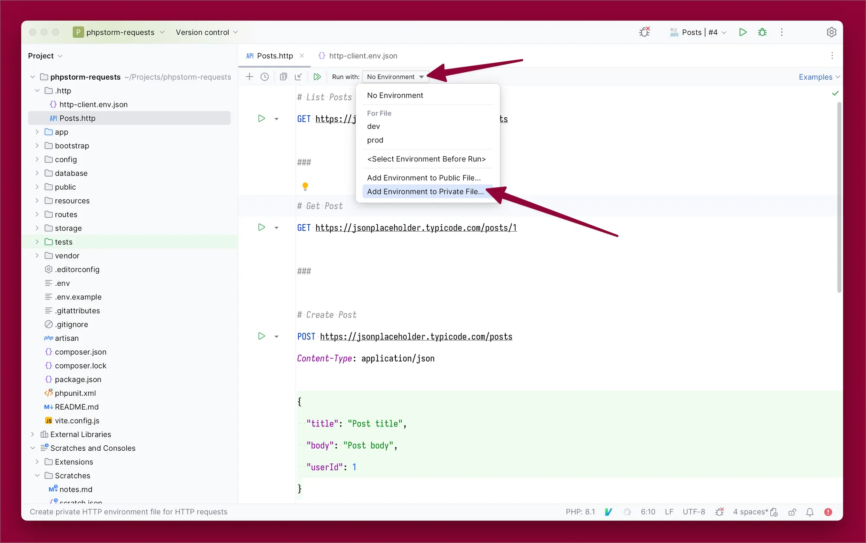Run the List Posts GET request

point(262,118)
